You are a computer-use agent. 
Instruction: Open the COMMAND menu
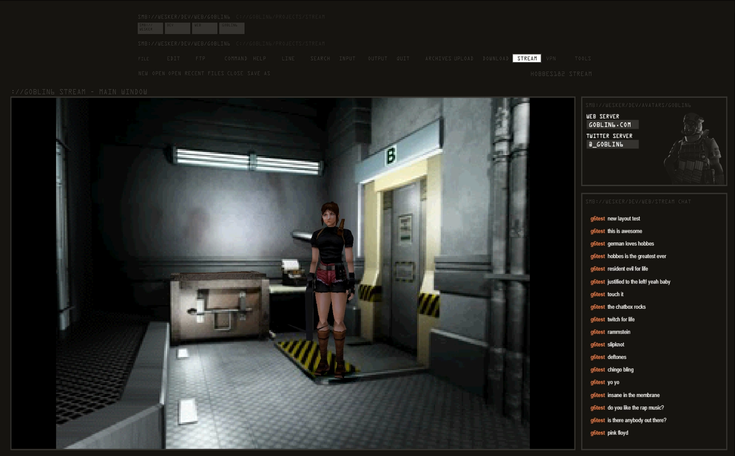tap(236, 59)
